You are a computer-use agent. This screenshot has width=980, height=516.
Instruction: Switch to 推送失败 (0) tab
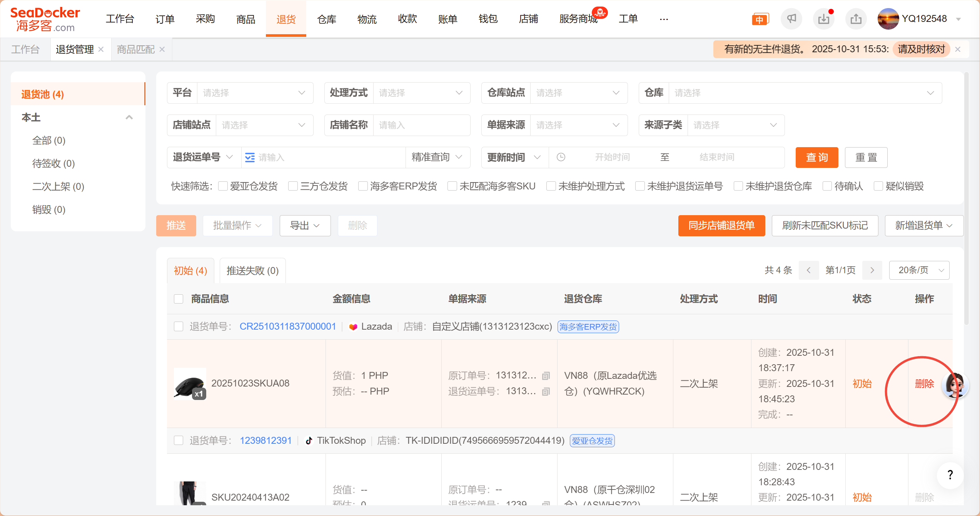click(252, 271)
